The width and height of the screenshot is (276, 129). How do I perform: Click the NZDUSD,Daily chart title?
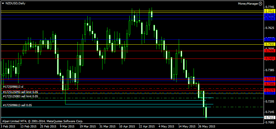coord(15,3)
